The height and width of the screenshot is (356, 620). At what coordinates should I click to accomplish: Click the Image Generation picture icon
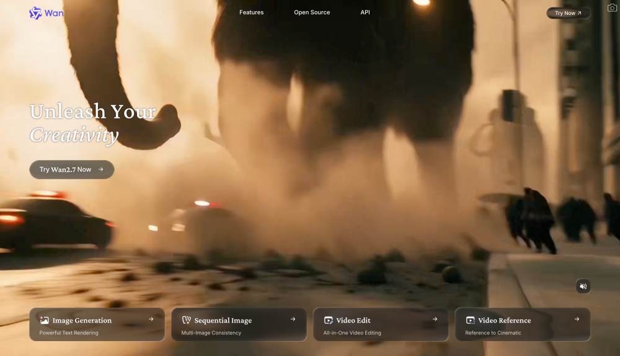click(x=44, y=321)
